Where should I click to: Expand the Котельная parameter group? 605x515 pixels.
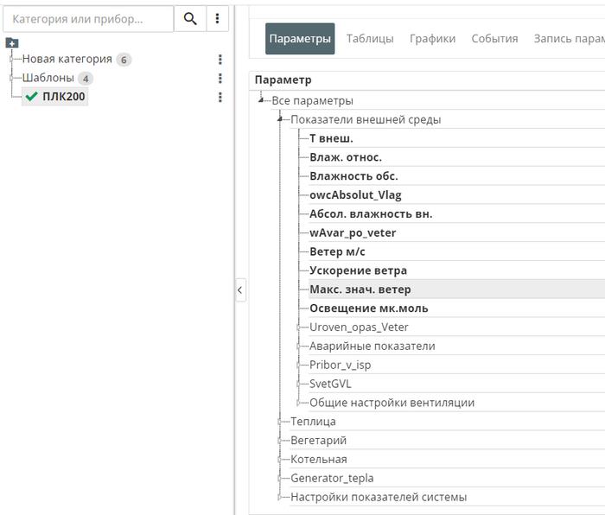point(279,460)
